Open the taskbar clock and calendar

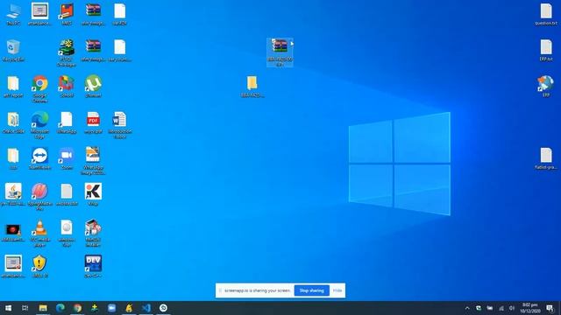tap(530, 308)
